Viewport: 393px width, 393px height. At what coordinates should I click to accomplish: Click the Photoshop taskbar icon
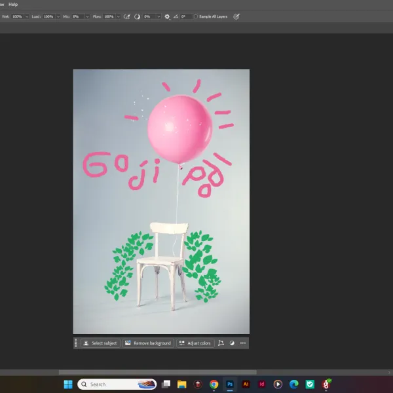point(230,384)
